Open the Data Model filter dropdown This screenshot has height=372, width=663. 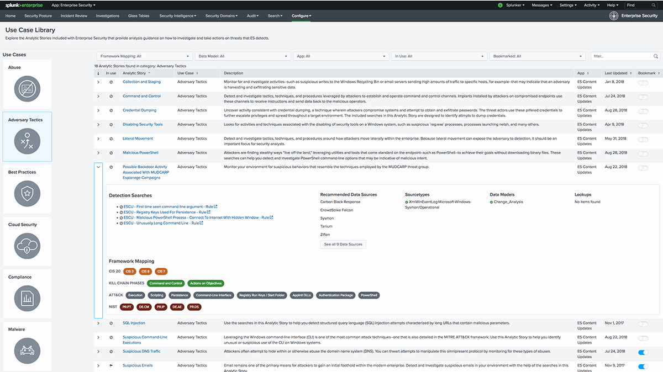[x=243, y=56]
